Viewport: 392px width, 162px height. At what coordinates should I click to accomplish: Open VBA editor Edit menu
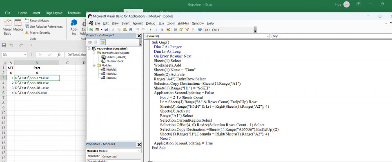(106, 23)
